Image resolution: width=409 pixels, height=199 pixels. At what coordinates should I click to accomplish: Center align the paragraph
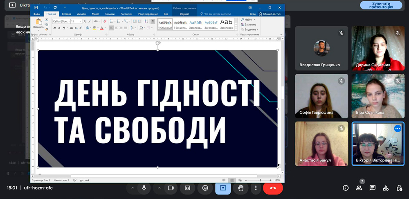point(116,28)
